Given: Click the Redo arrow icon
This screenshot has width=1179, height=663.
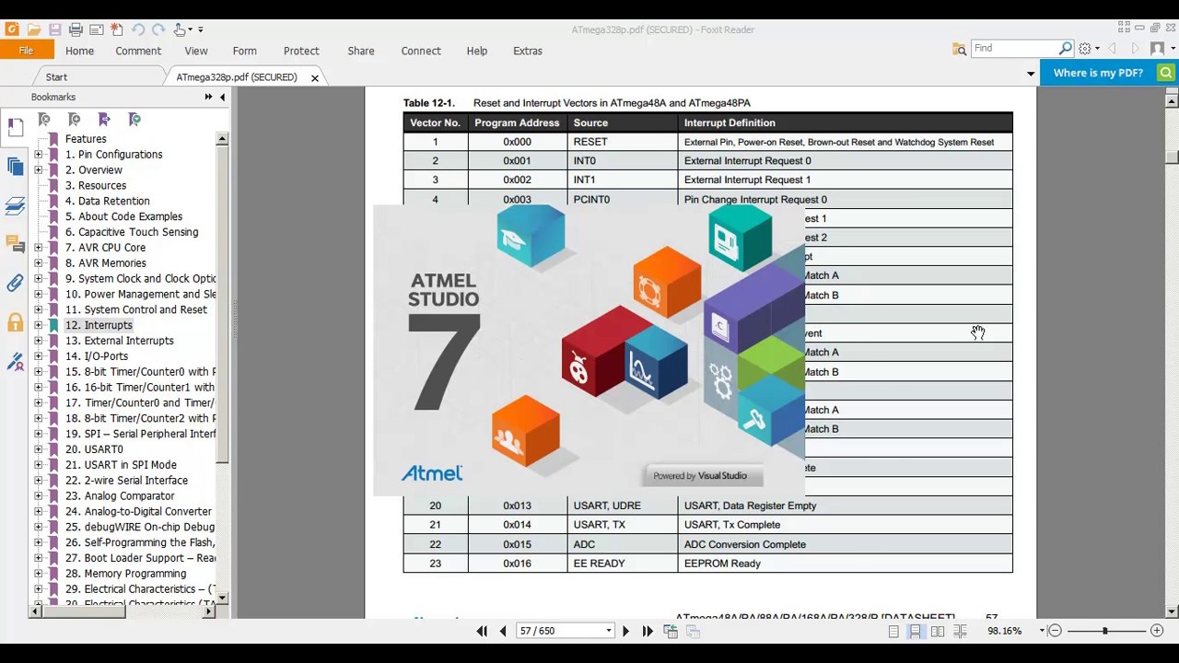Looking at the screenshot, I should (158, 29).
